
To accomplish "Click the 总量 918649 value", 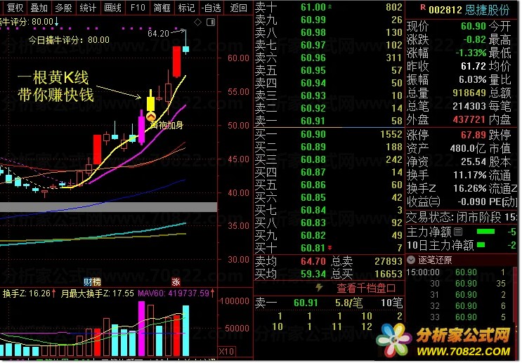I will (x=469, y=93).
